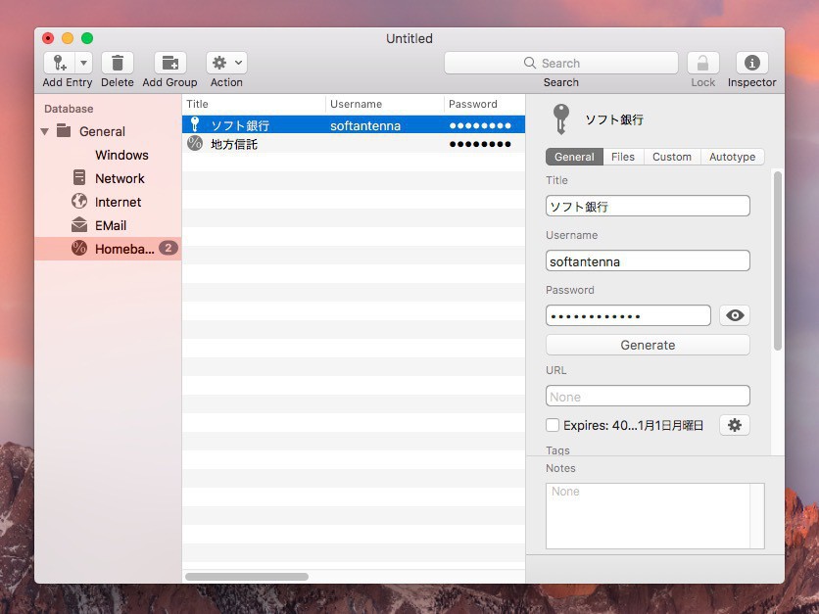Click the Add Entry key icon

coord(59,63)
